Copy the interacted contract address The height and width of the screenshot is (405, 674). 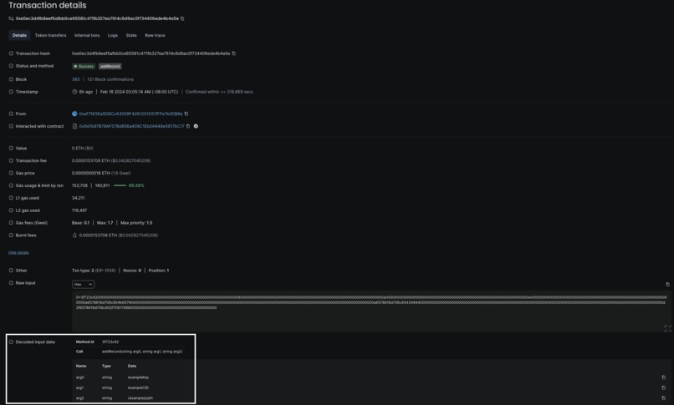click(x=188, y=126)
